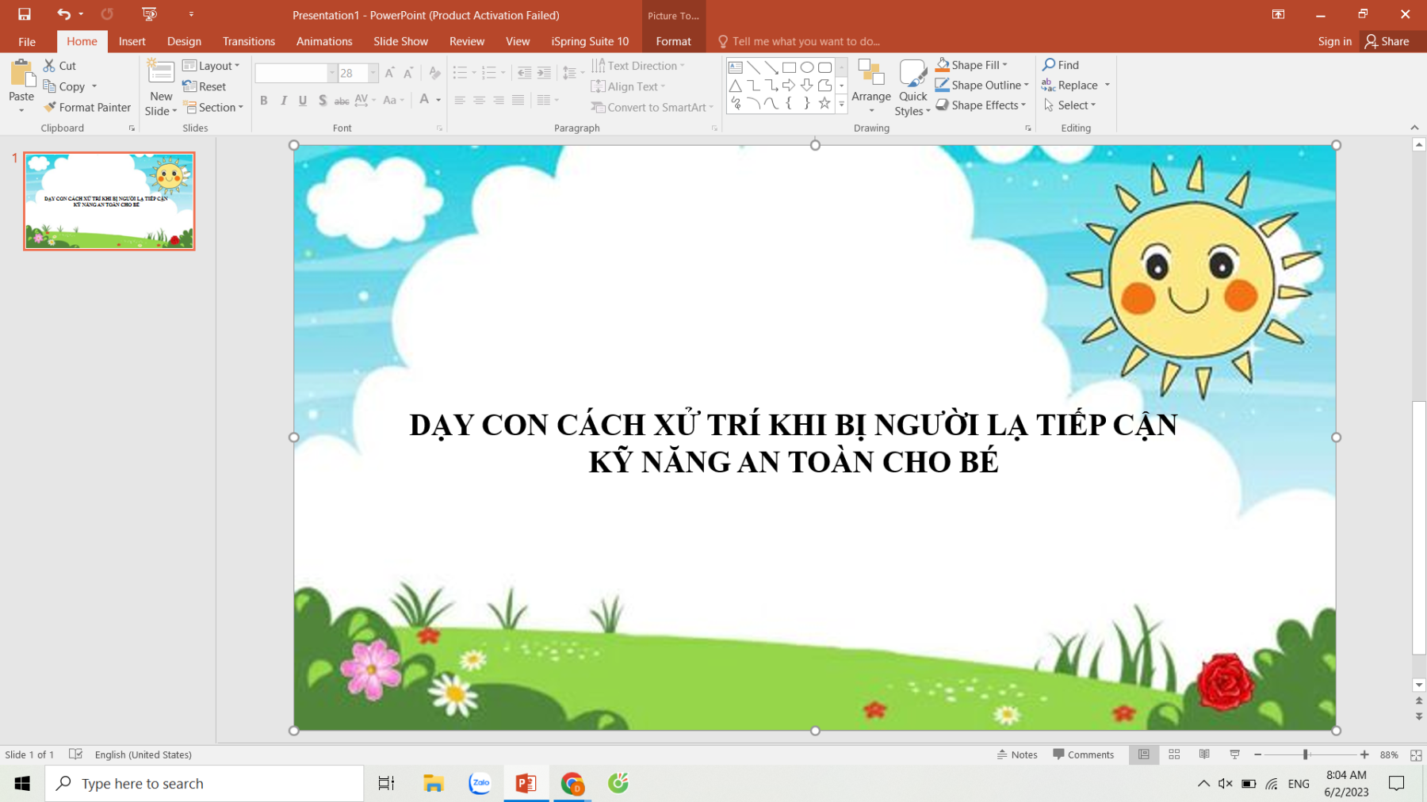Toggle Bold formatting
This screenshot has width=1427, height=802.
click(264, 100)
